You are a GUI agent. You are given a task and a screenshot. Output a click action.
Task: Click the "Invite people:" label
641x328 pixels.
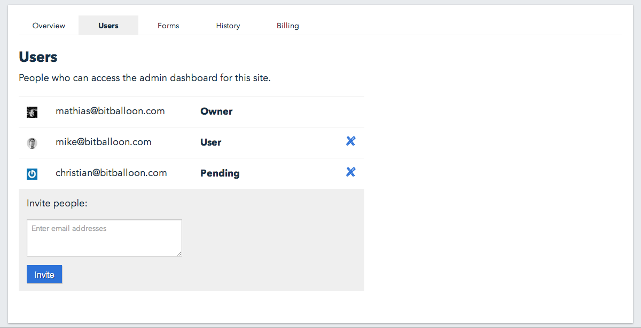pyautogui.click(x=57, y=203)
